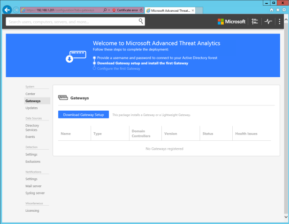Open Mail server settings
Image resolution: width=289 pixels, height=224 pixels.
pyautogui.click(x=33, y=186)
